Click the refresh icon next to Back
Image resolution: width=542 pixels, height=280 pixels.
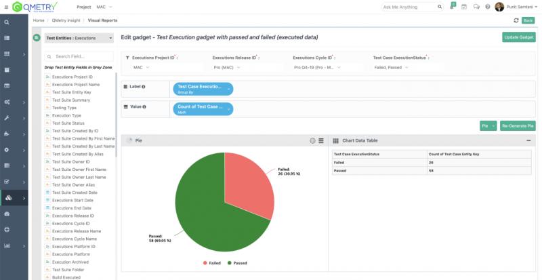pos(516,20)
